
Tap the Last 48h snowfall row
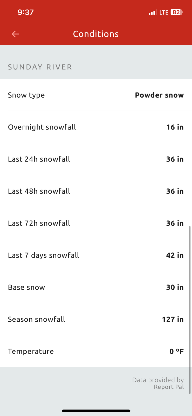click(x=96, y=191)
